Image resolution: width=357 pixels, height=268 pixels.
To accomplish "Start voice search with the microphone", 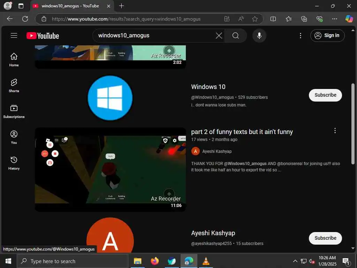I will pos(259,36).
